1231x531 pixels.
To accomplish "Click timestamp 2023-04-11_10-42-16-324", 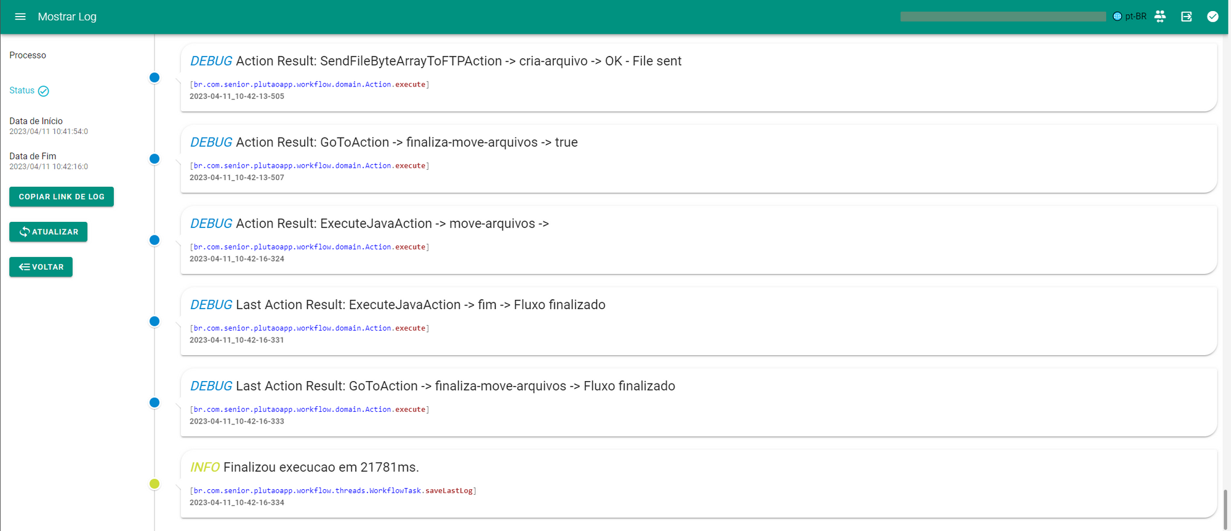I will point(237,259).
